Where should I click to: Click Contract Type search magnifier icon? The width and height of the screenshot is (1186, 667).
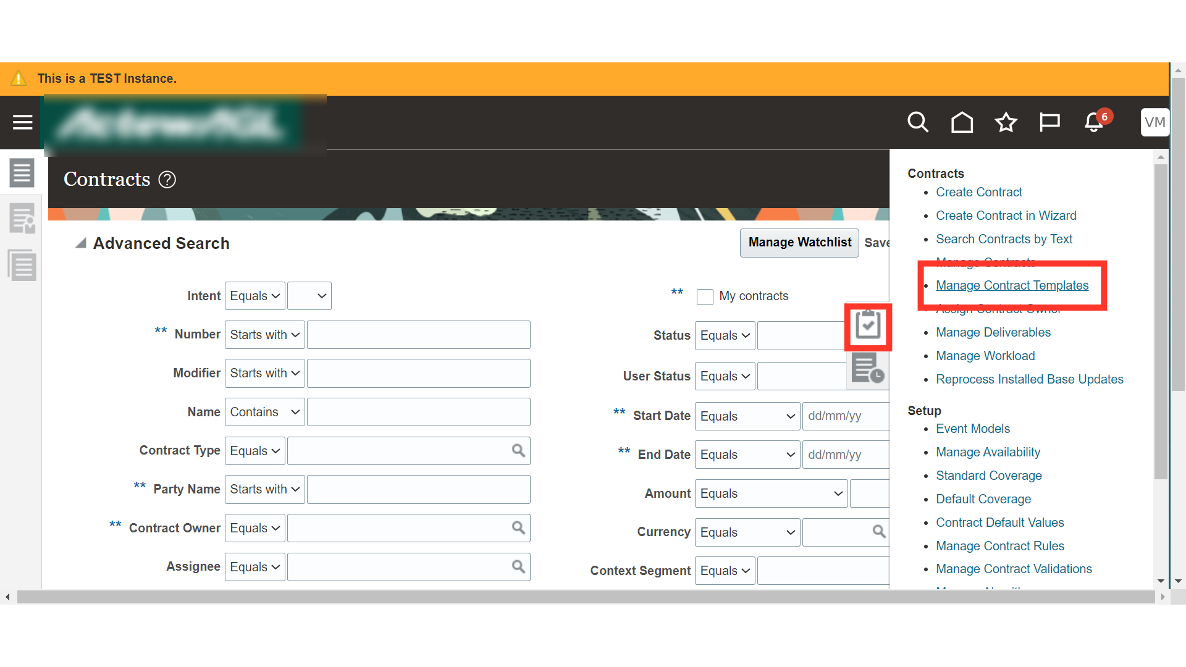[518, 451]
